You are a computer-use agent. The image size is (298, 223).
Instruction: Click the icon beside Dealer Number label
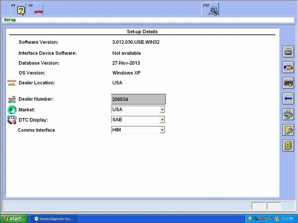coord(12,99)
